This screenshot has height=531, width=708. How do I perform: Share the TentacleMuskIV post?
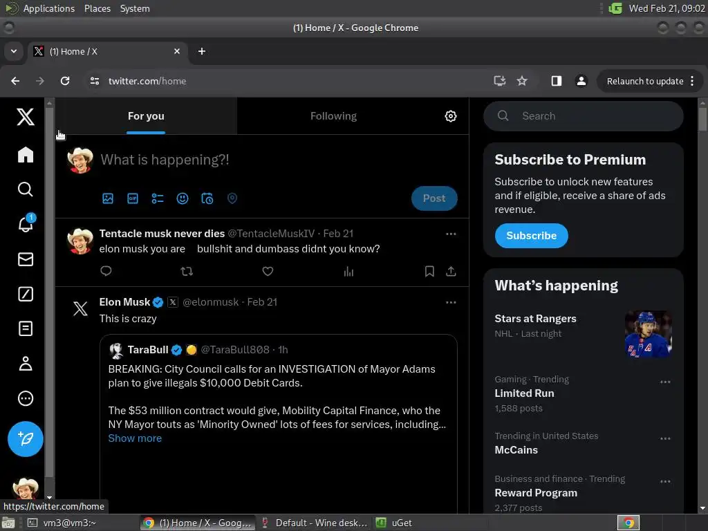coord(451,271)
